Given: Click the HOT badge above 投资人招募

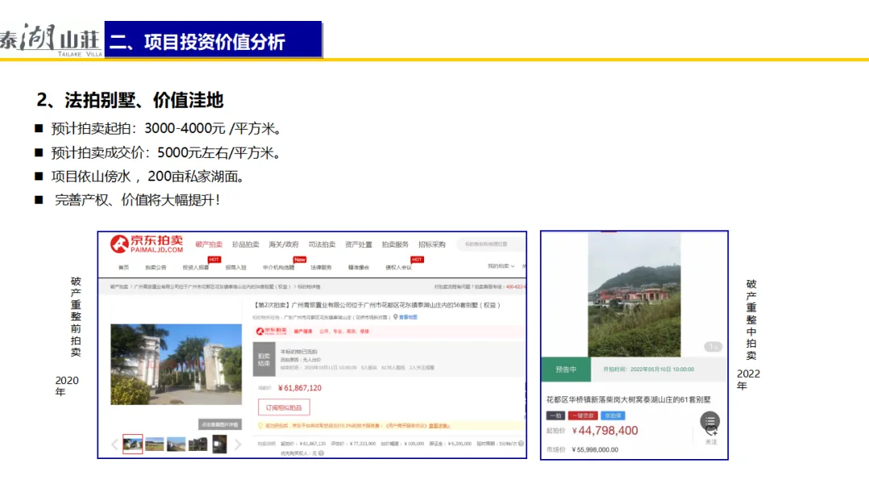Looking at the screenshot, I should coord(215,259).
